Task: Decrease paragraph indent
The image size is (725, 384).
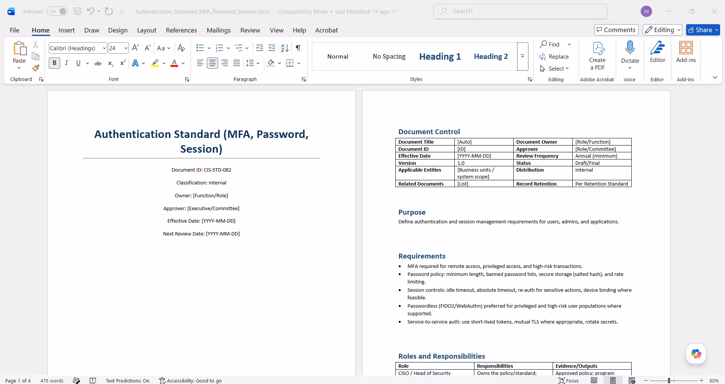Action: 260,48
